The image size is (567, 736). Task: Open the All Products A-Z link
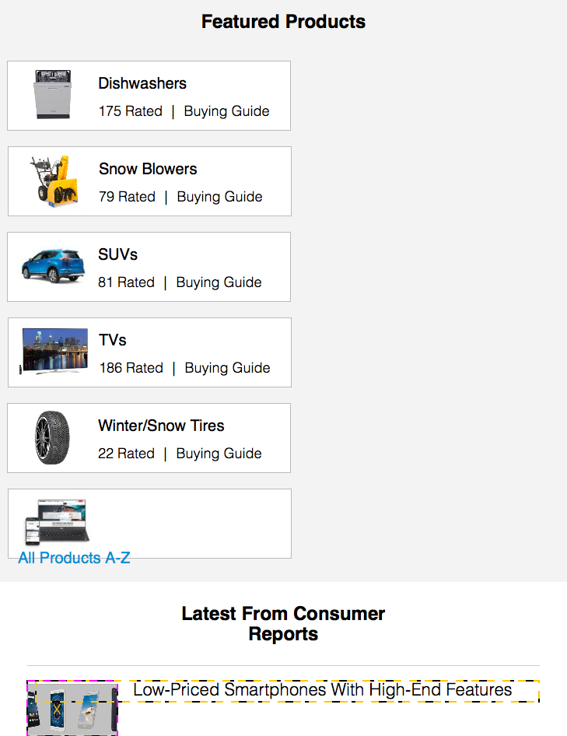click(74, 558)
